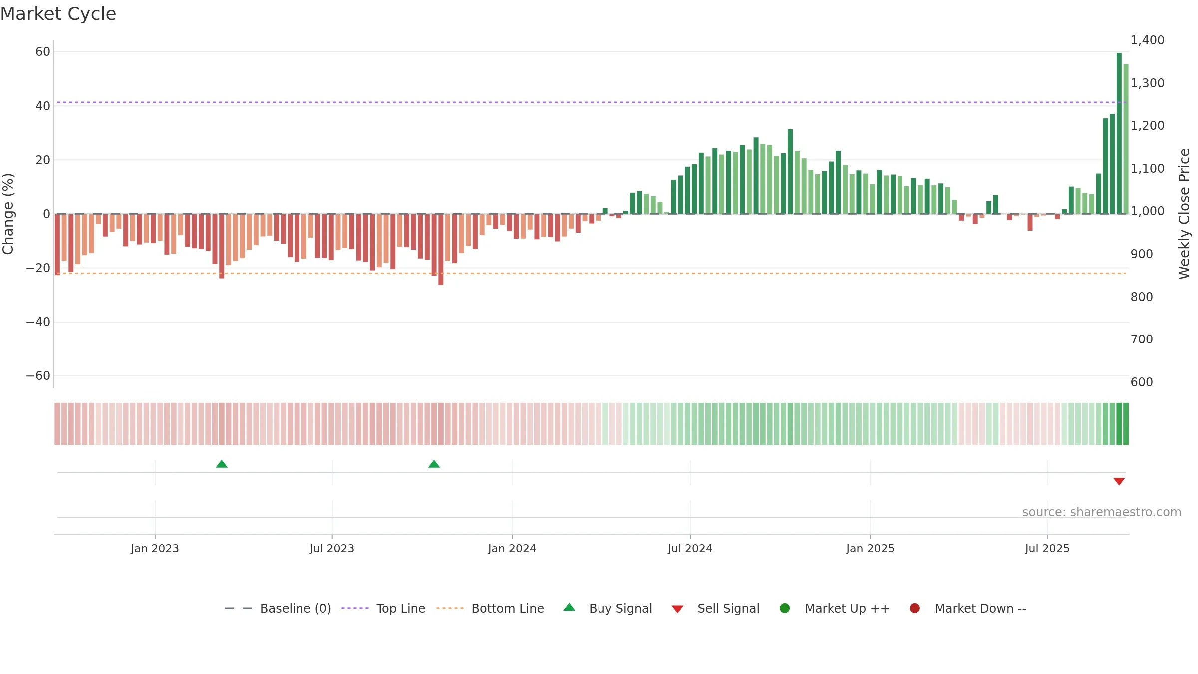
Task: Click the Weekly Close Price axis title
Action: (x=1184, y=214)
